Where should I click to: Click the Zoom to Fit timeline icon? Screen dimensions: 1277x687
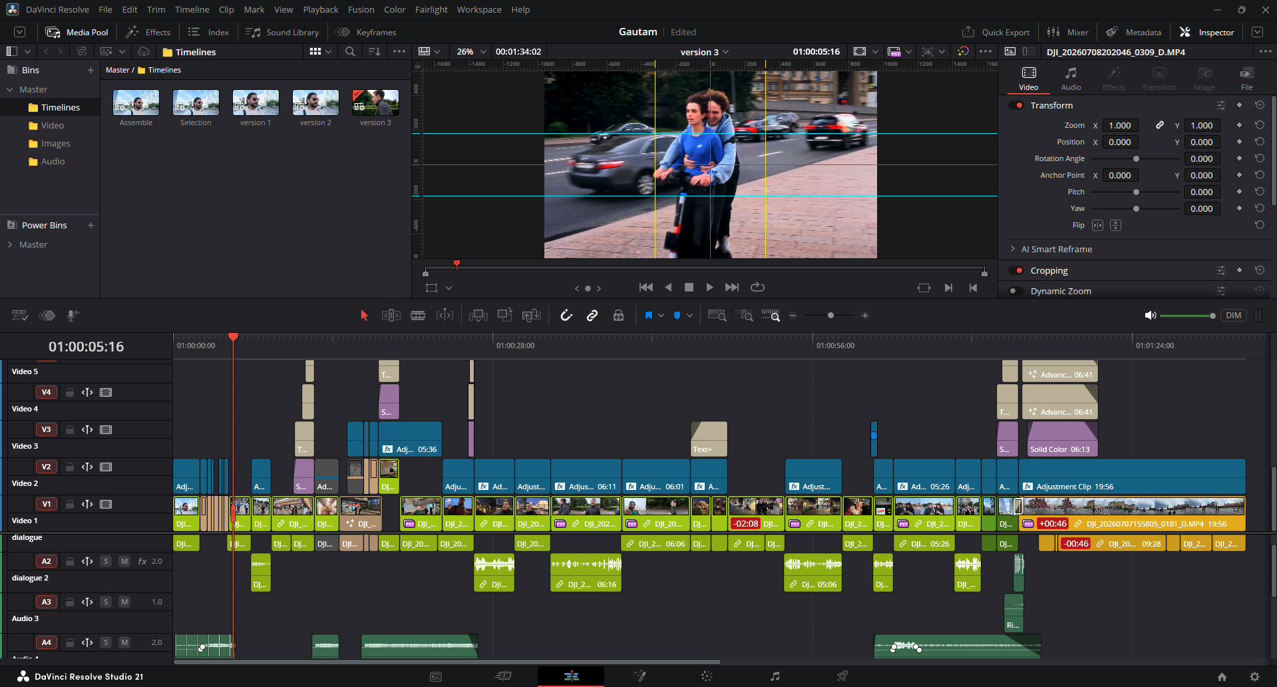click(717, 316)
